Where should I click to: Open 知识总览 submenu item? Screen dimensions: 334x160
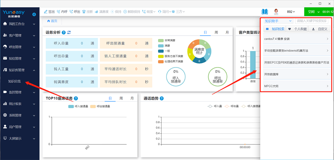[x=14, y=81]
